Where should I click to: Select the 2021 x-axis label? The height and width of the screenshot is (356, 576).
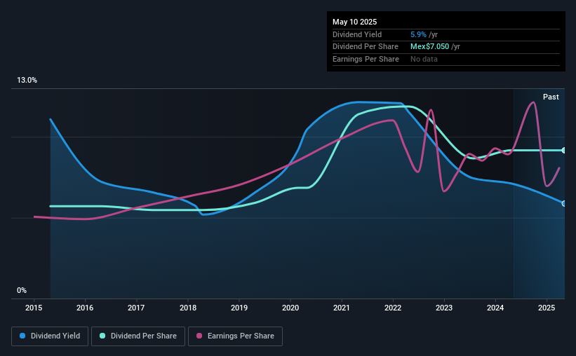[342, 308]
